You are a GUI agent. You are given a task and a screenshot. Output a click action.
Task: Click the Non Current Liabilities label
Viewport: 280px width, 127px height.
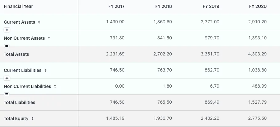tap(27, 86)
